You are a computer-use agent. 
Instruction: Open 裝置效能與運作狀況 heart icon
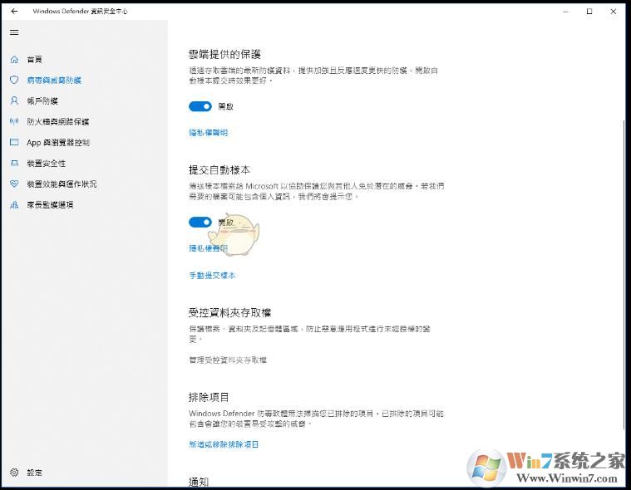pyautogui.click(x=14, y=184)
